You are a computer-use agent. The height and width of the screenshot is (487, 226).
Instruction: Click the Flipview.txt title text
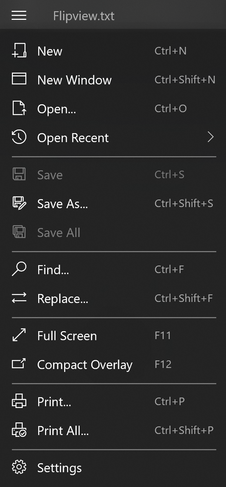click(84, 16)
